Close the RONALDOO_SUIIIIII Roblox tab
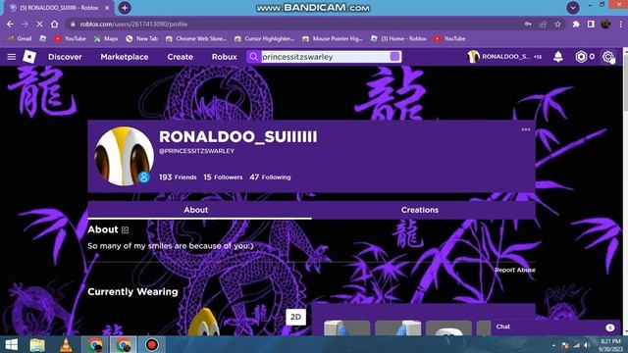 (x=107, y=8)
